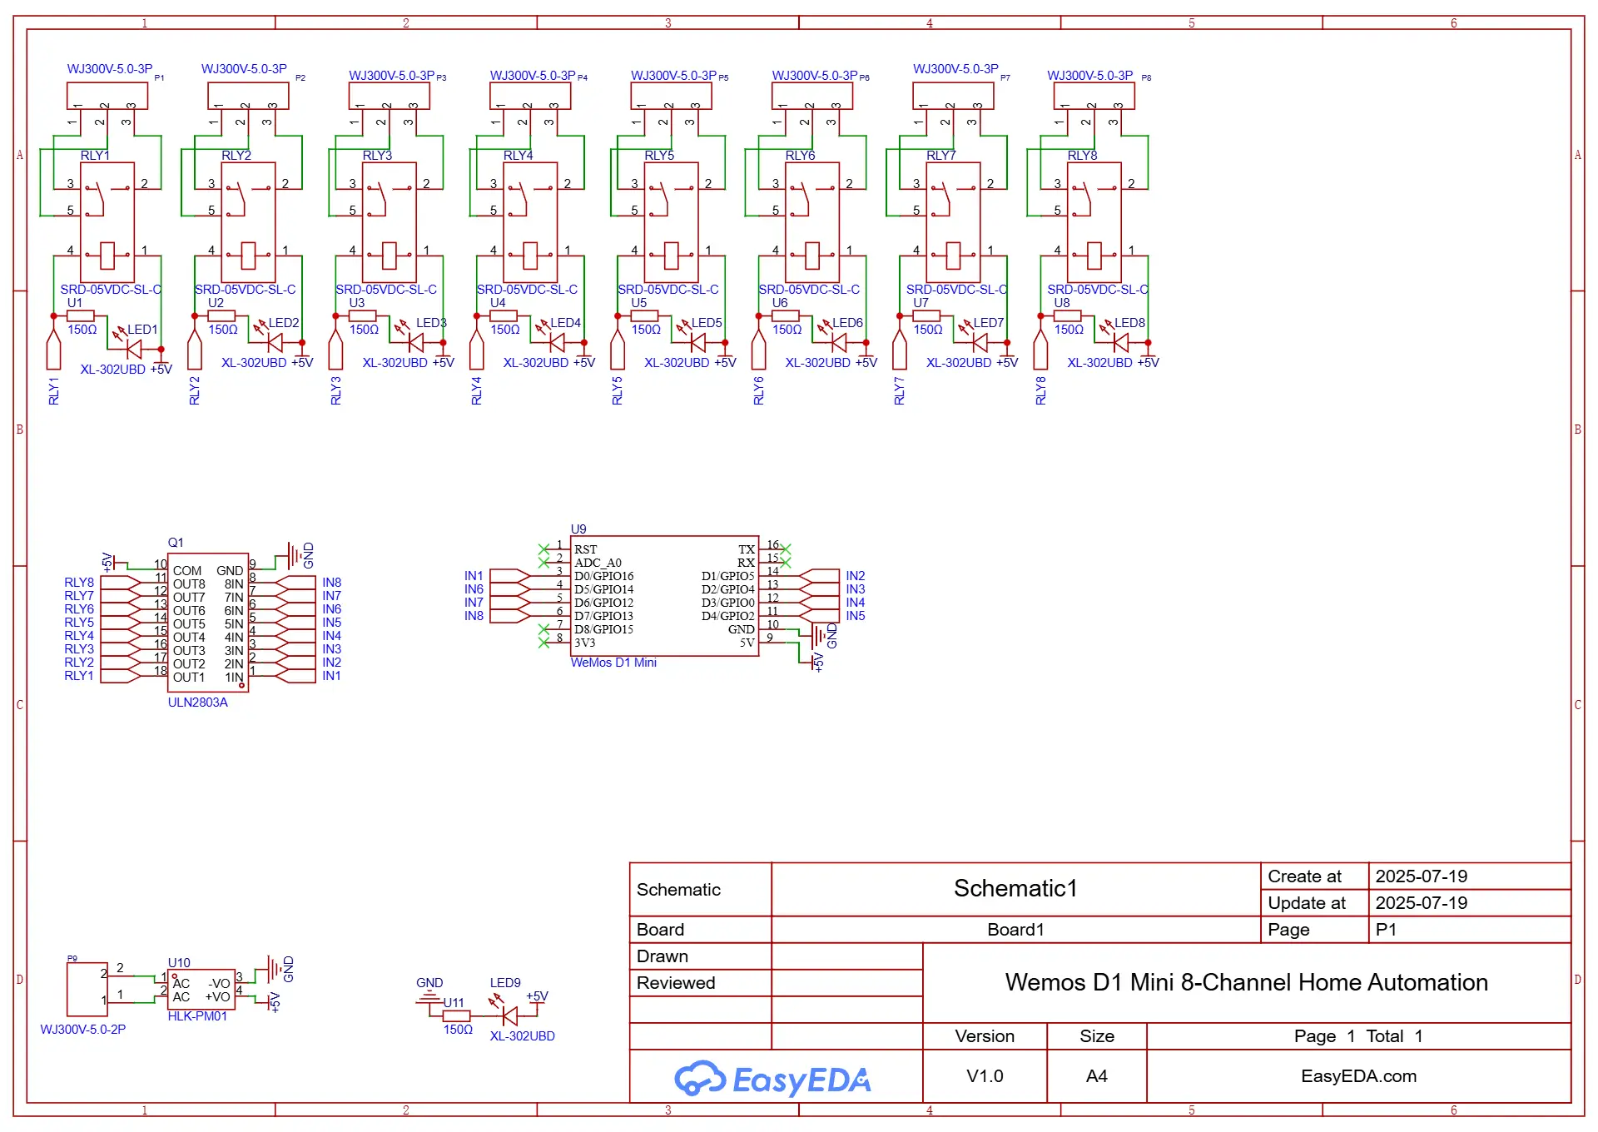Click the 'SRD-05VDC-SL-C' label under RLY2

[245, 290]
